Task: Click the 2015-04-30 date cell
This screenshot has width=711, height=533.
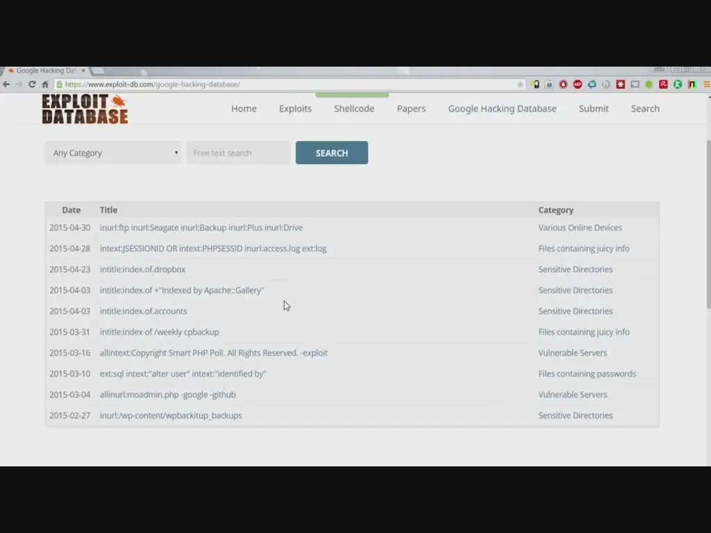Action: click(70, 228)
